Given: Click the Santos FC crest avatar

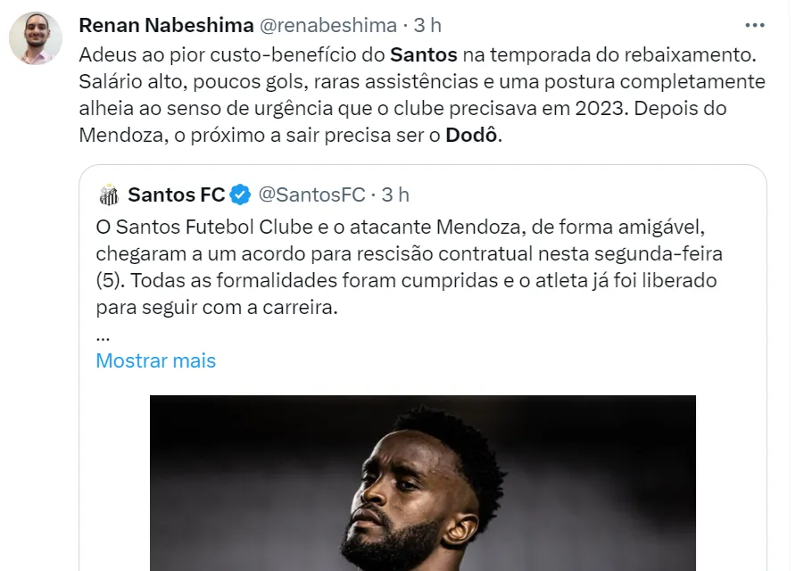Looking at the screenshot, I should point(109,194).
